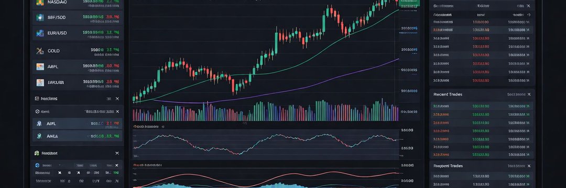Click the icon beside the highlighted AAPL row
This screenshot has width=566, height=188.
point(39,123)
